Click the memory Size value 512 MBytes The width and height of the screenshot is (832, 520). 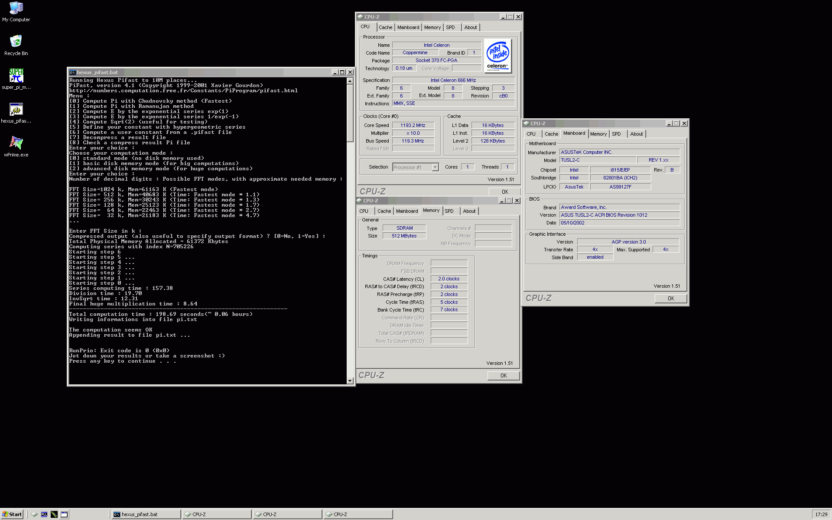[x=404, y=236]
